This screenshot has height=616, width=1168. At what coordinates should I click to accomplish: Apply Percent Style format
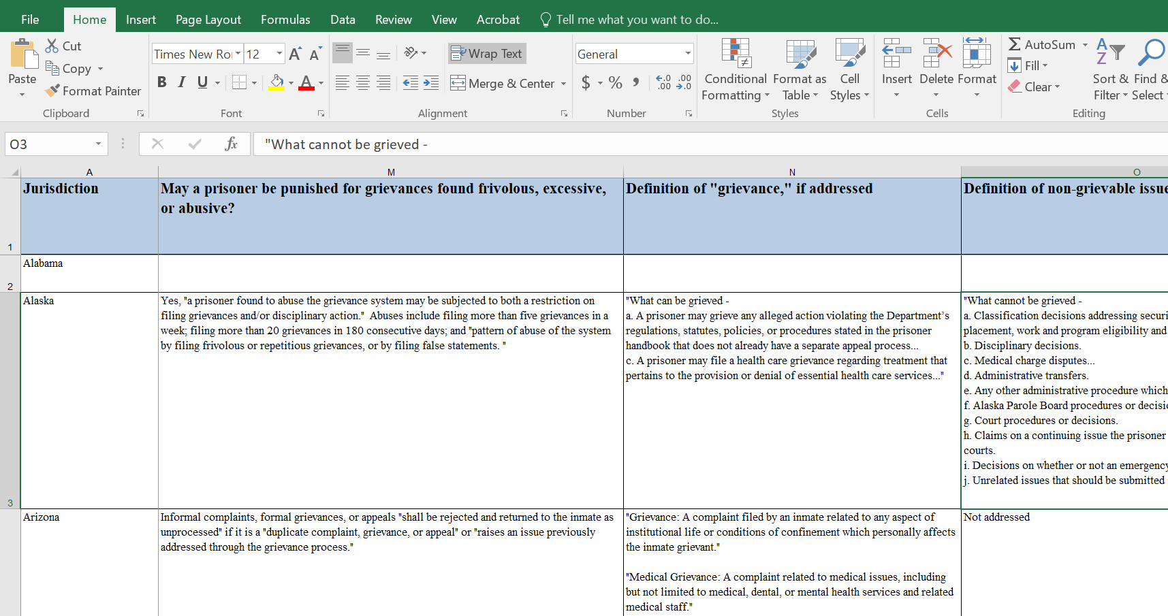point(616,83)
